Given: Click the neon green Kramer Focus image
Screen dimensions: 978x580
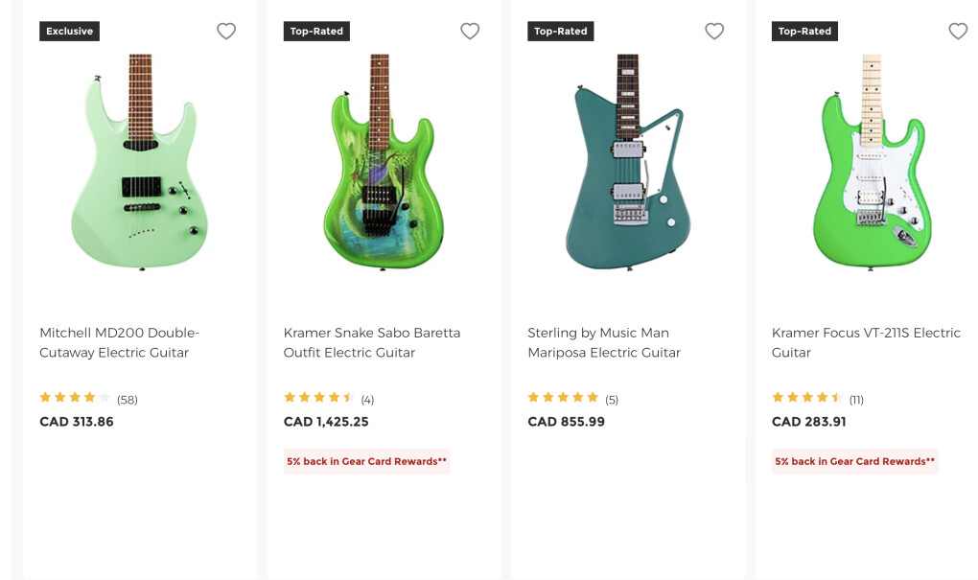Looking at the screenshot, I should (x=872, y=161).
